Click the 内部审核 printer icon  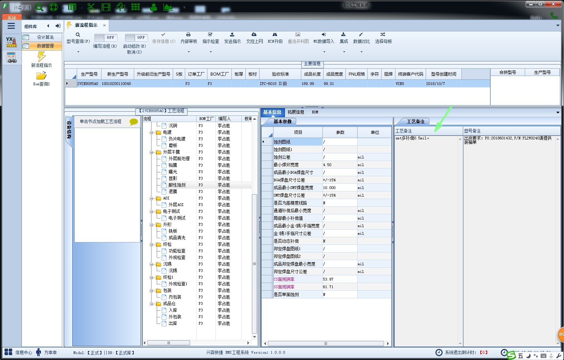188,34
